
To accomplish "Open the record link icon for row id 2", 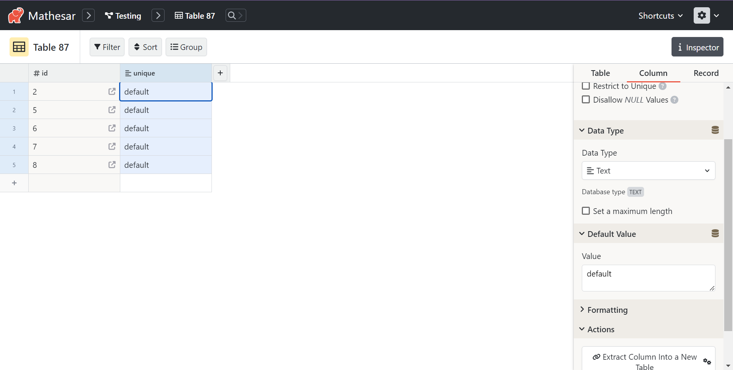I will [x=112, y=91].
